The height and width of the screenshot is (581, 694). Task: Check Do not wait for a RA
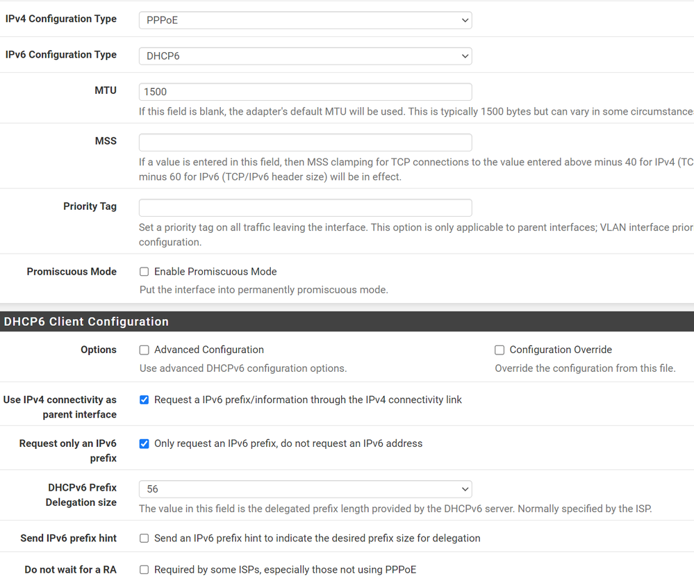click(x=144, y=570)
